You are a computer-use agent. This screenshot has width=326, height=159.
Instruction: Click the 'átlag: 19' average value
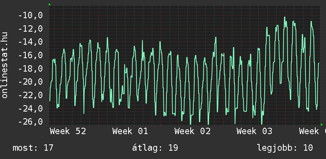(155, 148)
